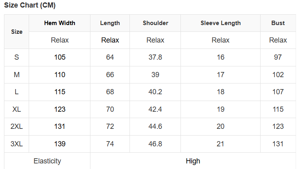This screenshot has width=300, height=169.
Task: Select the Bust column header
Action: [278, 23]
